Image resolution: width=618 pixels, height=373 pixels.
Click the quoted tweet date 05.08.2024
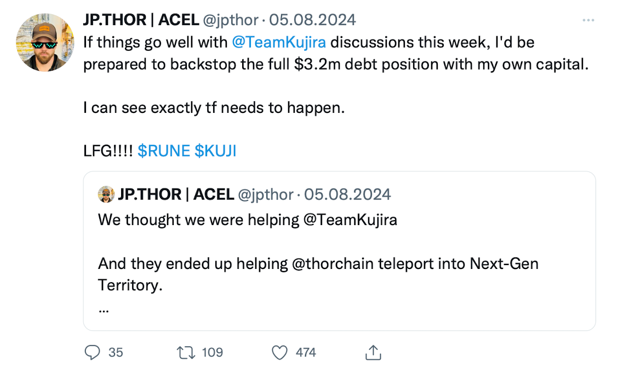coord(347,194)
